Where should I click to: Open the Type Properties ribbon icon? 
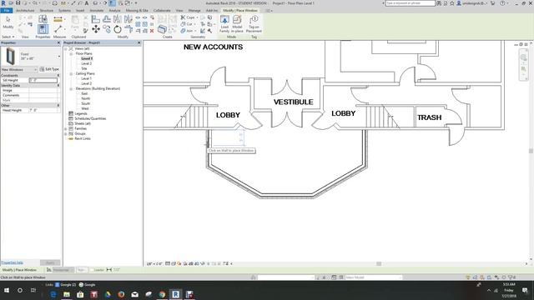pyautogui.click(x=43, y=18)
